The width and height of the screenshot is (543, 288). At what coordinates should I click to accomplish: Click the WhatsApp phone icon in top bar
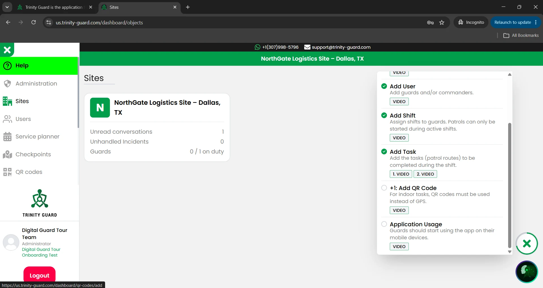click(257, 47)
